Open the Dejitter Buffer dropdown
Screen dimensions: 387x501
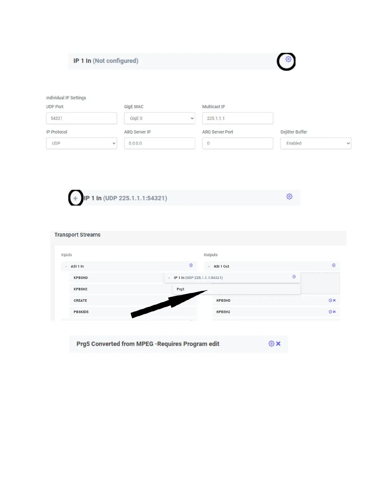(x=316, y=143)
